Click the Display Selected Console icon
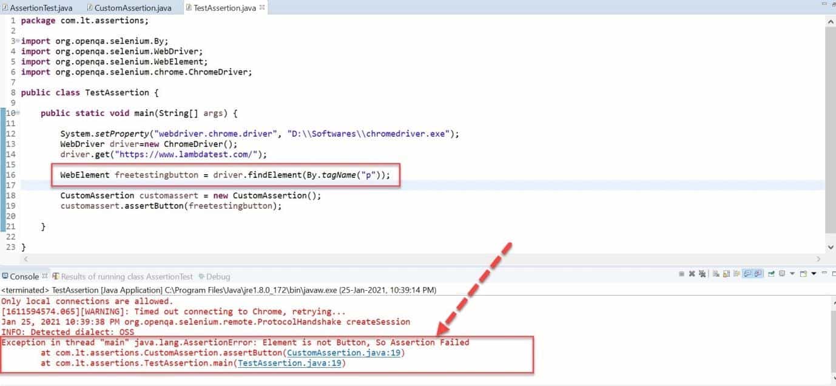Viewport: 836px width, 386px height. [x=782, y=274]
